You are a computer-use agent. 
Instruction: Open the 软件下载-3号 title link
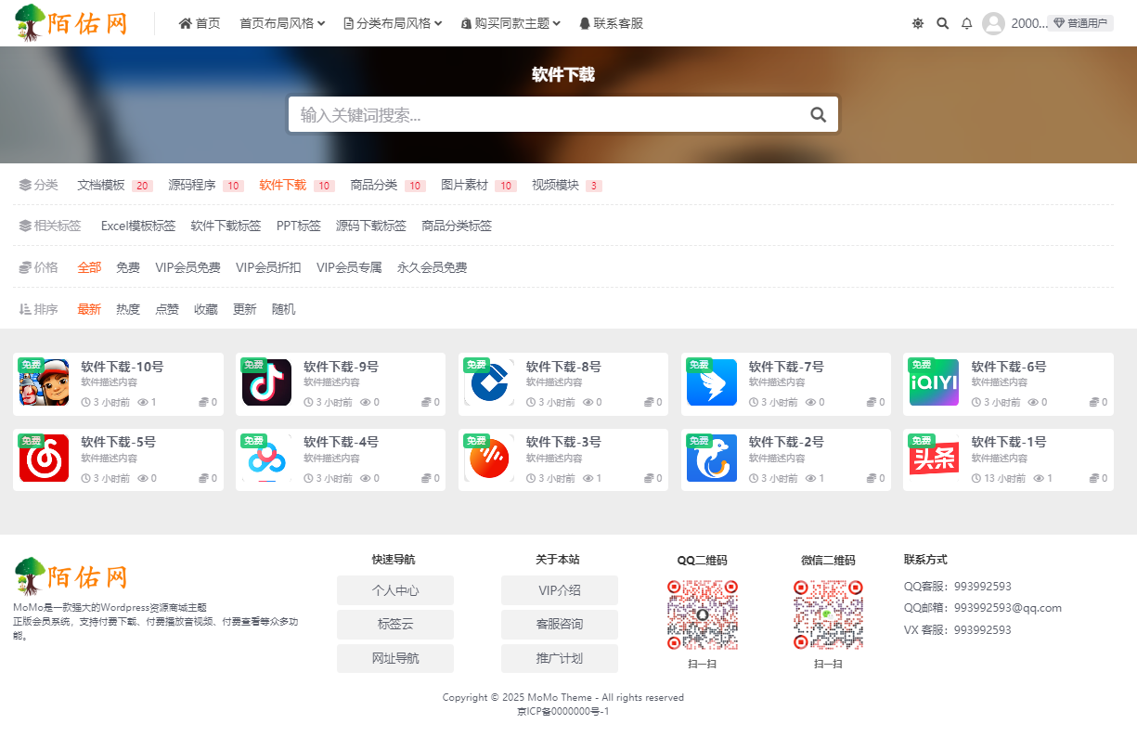563,442
